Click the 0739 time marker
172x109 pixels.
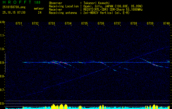[150, 23]
